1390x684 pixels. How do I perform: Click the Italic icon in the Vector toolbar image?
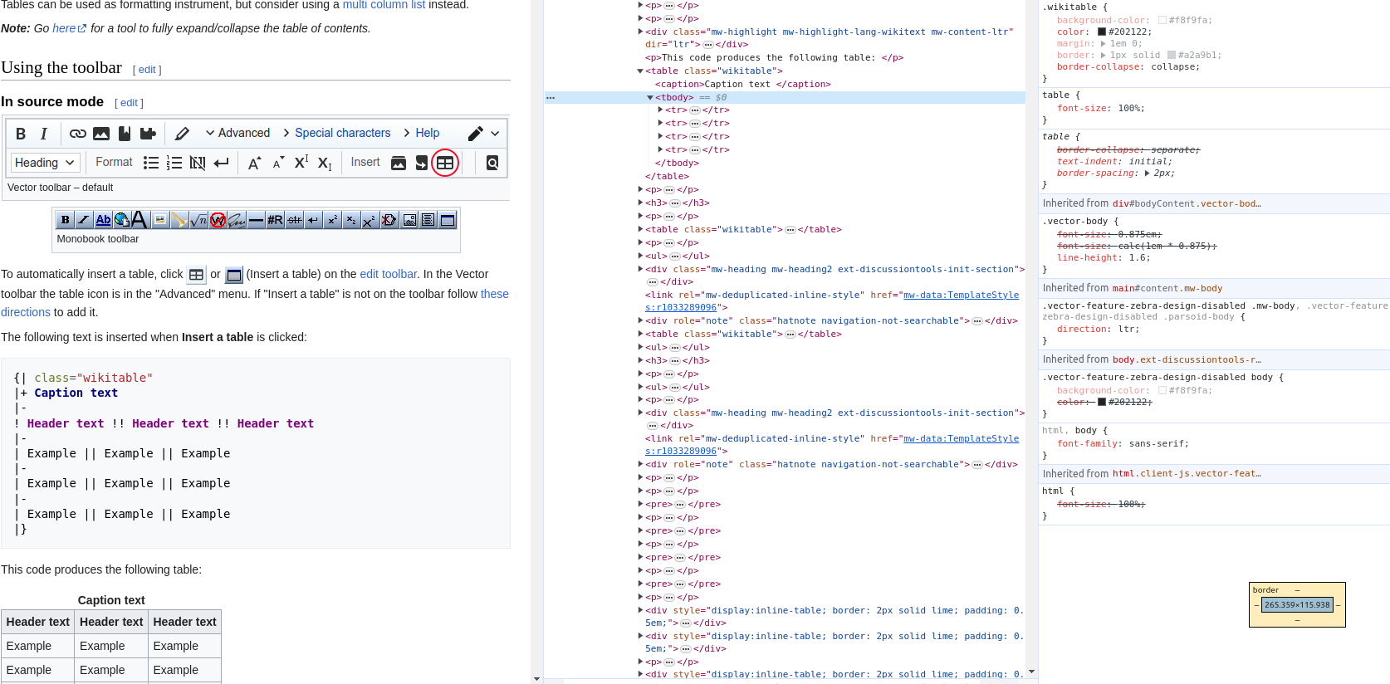pyautogui.click(x=44, y=134)
